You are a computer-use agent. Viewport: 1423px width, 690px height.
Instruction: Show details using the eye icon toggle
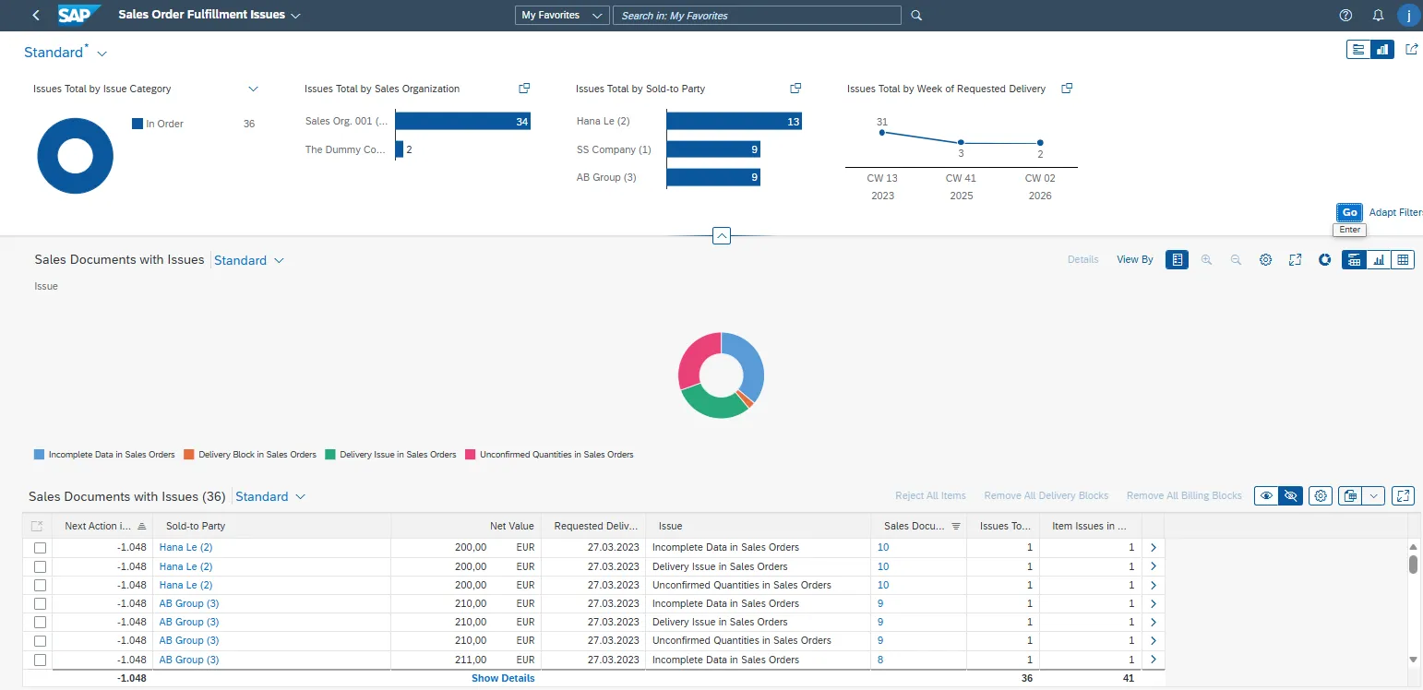(1266, 496)
